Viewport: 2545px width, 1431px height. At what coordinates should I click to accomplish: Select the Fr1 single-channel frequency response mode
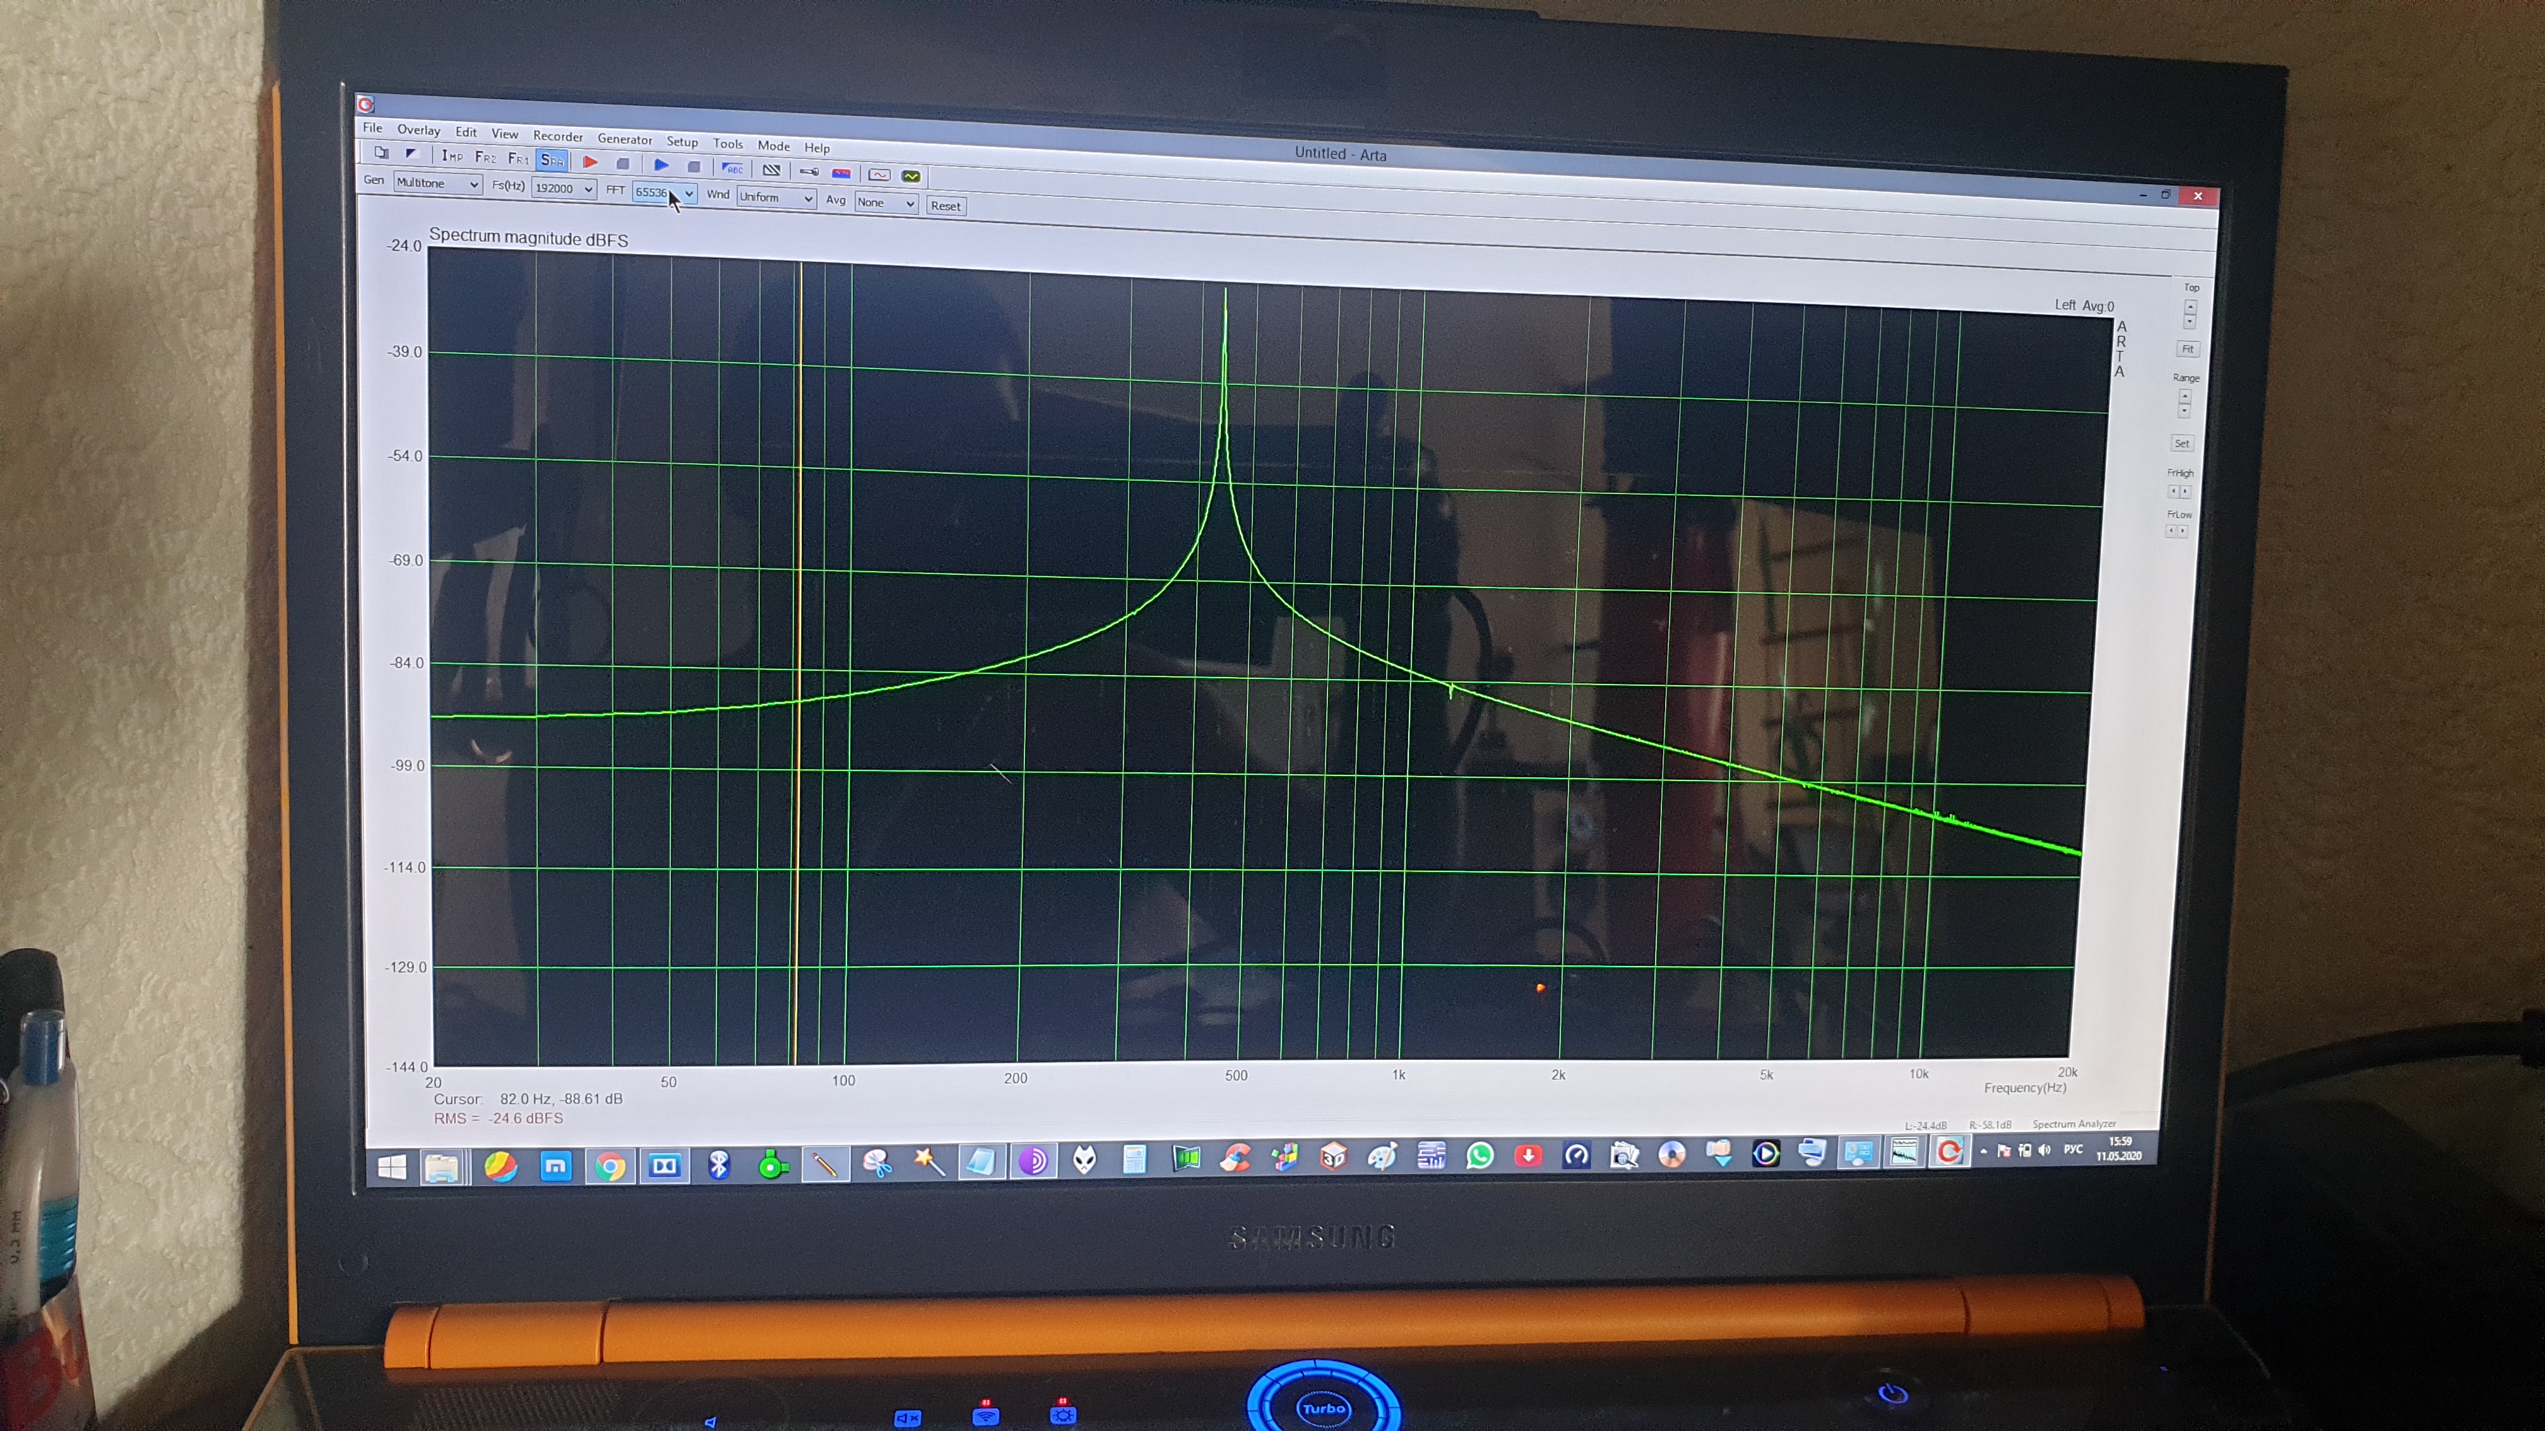[518, 158]
